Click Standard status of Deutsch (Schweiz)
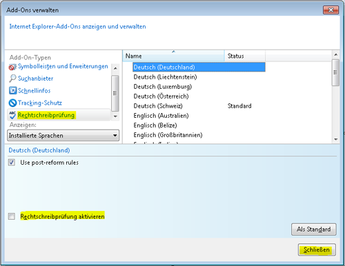This screenshot has height=266, width=345. click(x=239, y=106)
